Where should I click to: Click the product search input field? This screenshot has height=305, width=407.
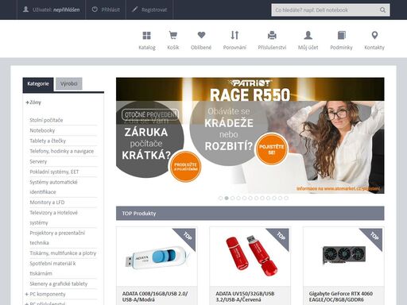click(x=325, y=10)
